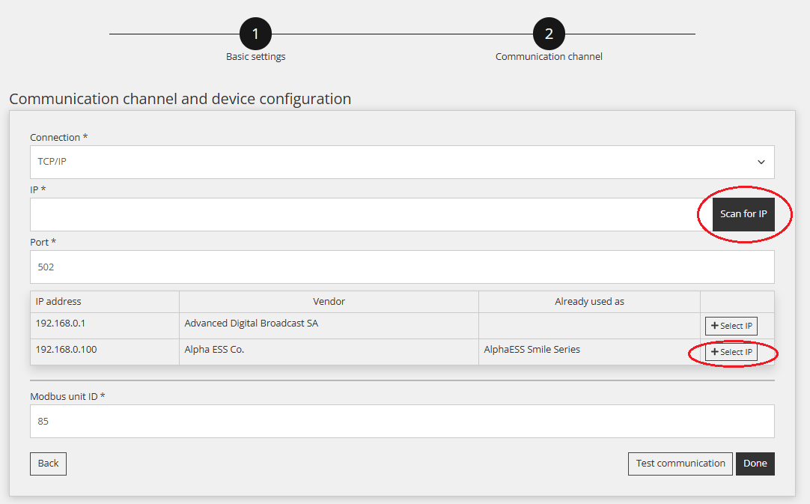The image size is (810, 504).
Task: Click Advanced Digital Broadcast SA vendor cell
Action: click(329, 326)
